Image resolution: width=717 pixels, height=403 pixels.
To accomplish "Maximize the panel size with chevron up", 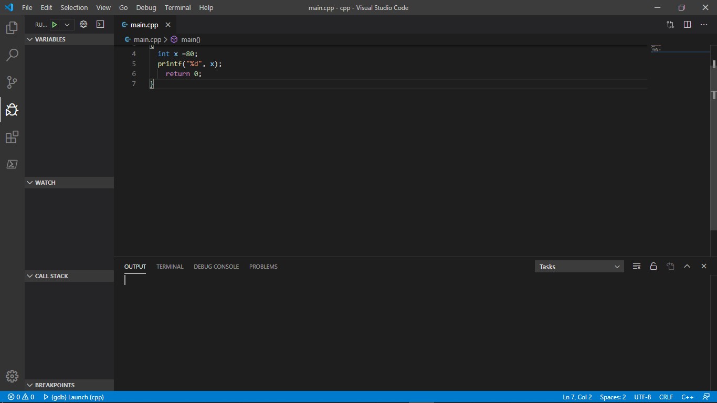I will click(687, 267).
